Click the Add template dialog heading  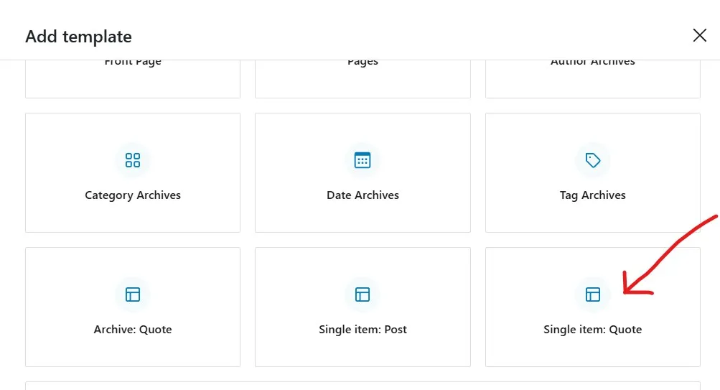click(x=78, y=37)
